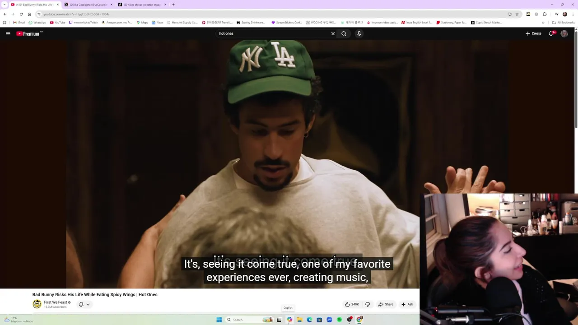Open the Copic Sketch Marker bookmark
Screen dimensions: 578x325
tap(486, 23)
